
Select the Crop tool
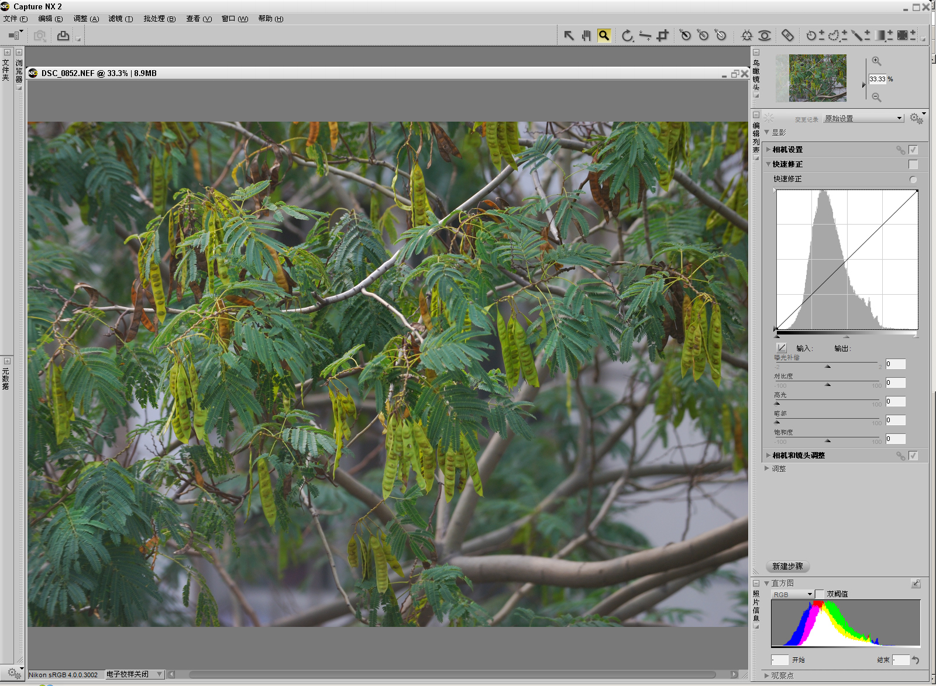pos(663,36)
